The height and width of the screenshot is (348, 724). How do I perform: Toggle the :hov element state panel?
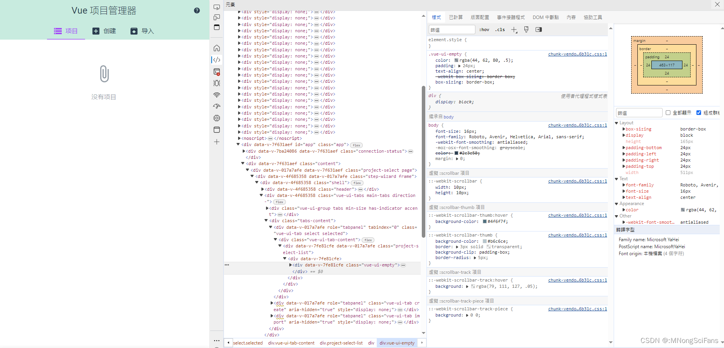pos(484,30)
